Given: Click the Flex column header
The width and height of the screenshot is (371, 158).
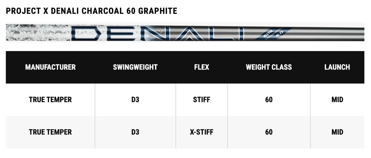Looking at the screenshot, I should 201,67.
